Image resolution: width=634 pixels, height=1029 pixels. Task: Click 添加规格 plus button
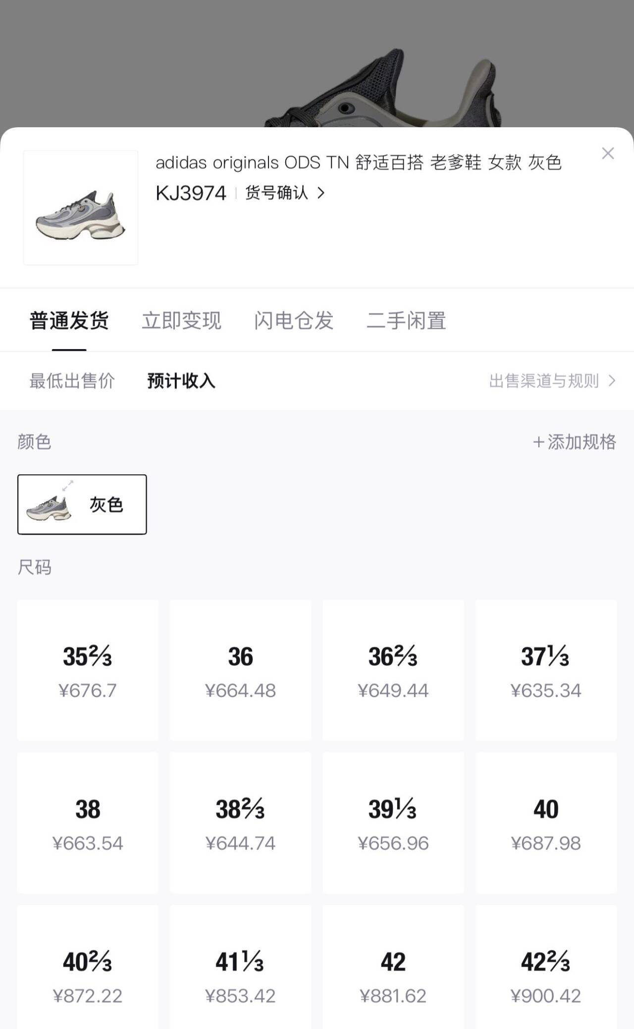tap(575, 442)
